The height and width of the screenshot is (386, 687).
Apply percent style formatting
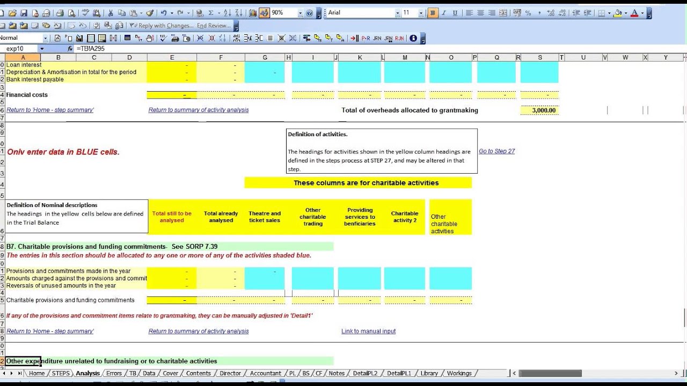coord(528,13)
